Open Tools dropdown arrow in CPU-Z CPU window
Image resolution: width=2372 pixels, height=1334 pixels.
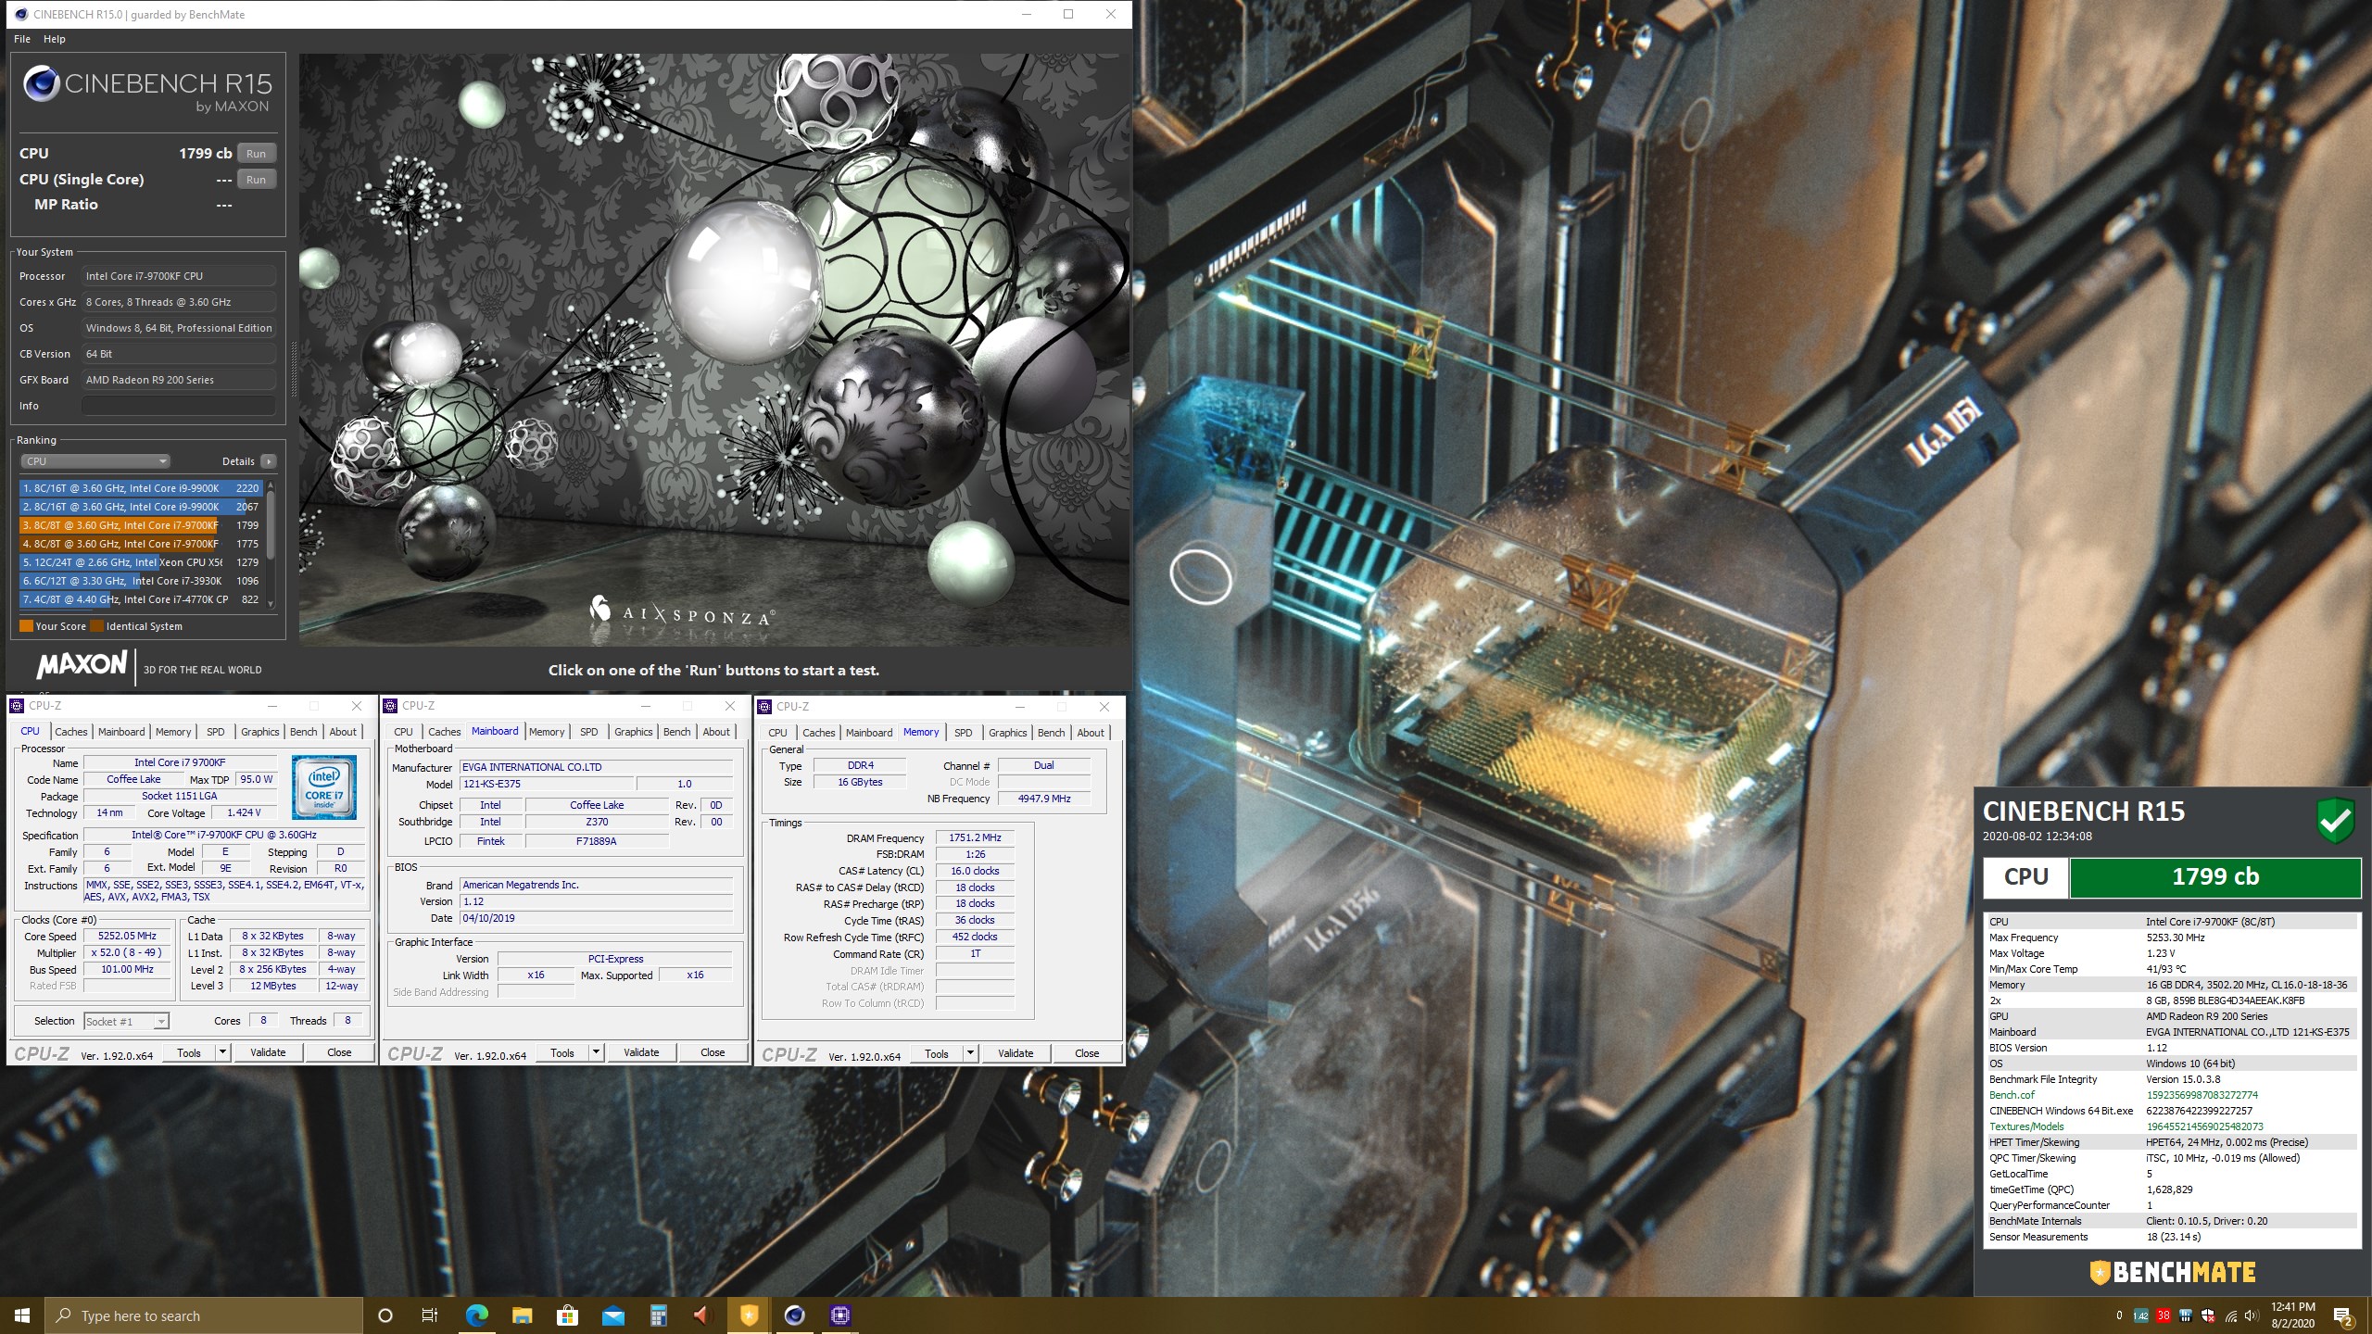(222, 1052)
